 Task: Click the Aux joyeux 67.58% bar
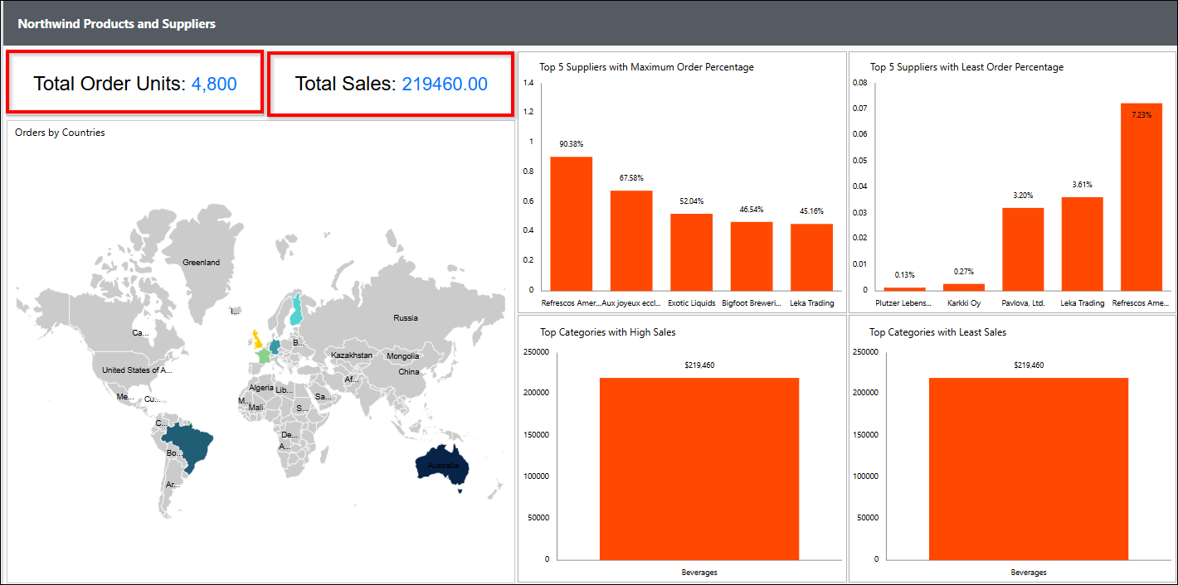point(631,240)
